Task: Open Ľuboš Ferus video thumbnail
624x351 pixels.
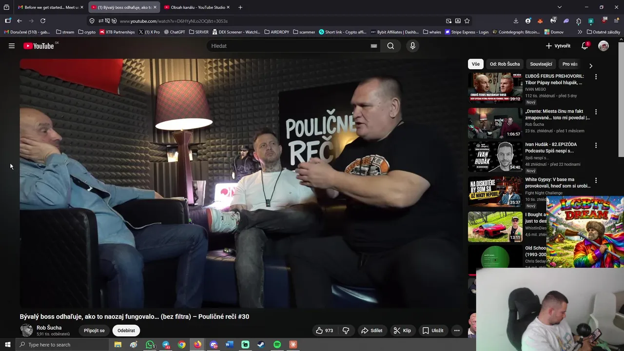Action: coord(495,88)
